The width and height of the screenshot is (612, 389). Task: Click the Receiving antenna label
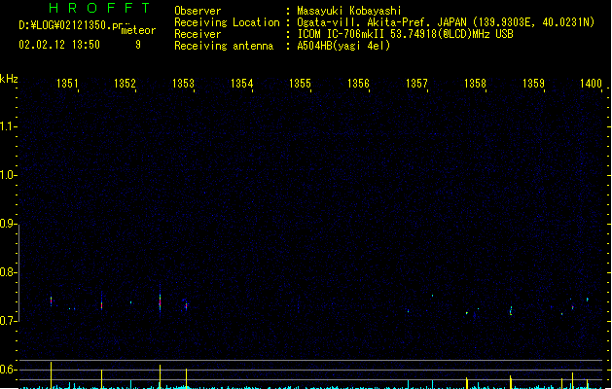(x=224, y=46)
